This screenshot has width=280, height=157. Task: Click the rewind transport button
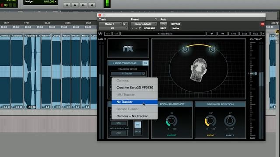point(75,5)
